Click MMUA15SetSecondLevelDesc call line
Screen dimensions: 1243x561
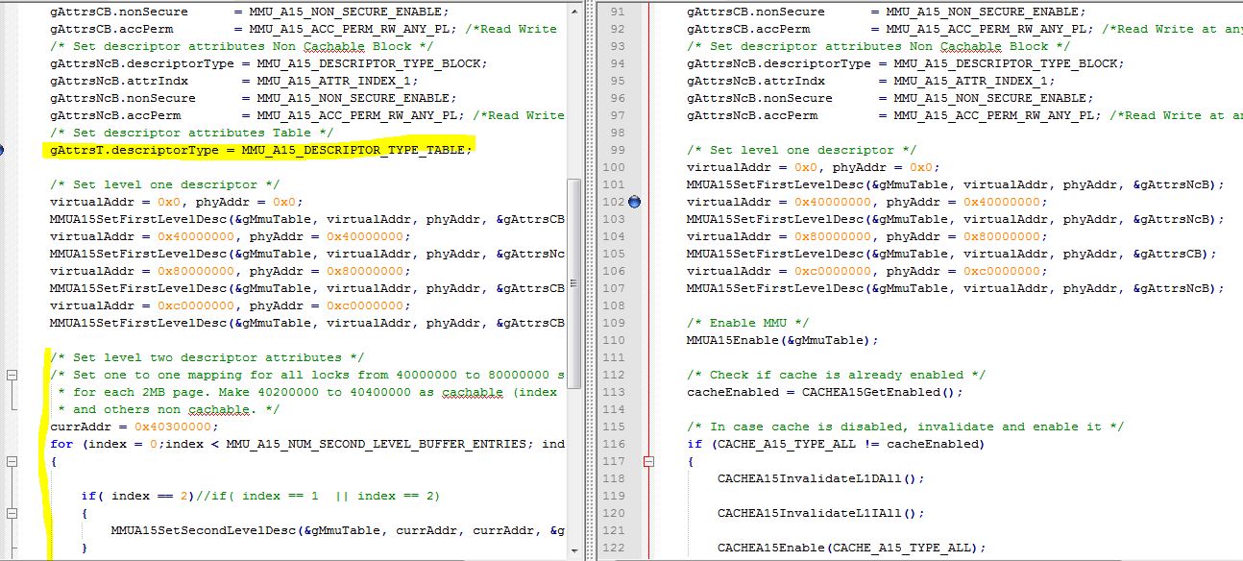pyautogui.click(x=337, y=530)
